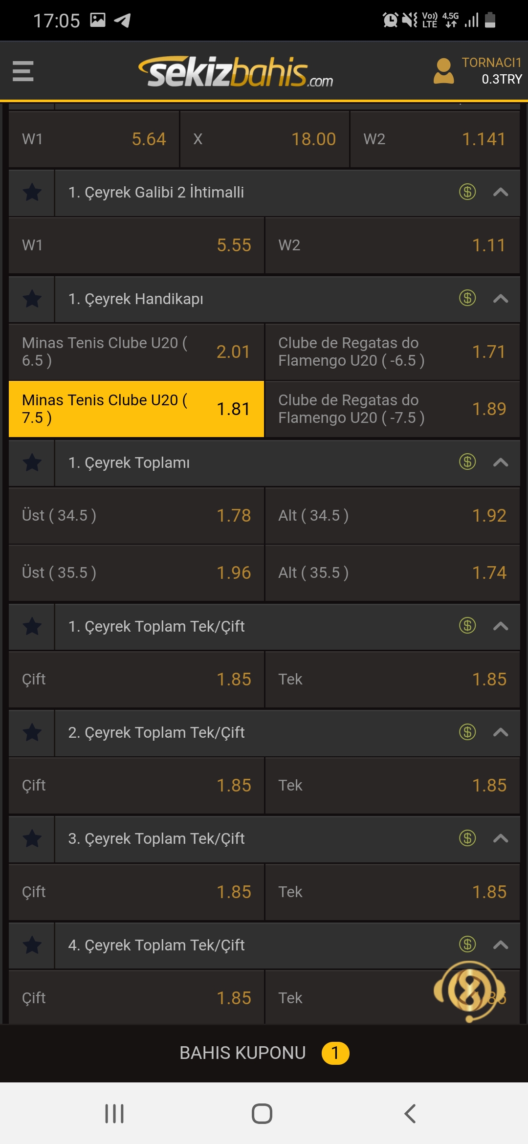The image size is (528, 1144).
Task: Favorite the 1. Çeyrek Galibi 2 İhtimalli market
Action: [32, 192]
